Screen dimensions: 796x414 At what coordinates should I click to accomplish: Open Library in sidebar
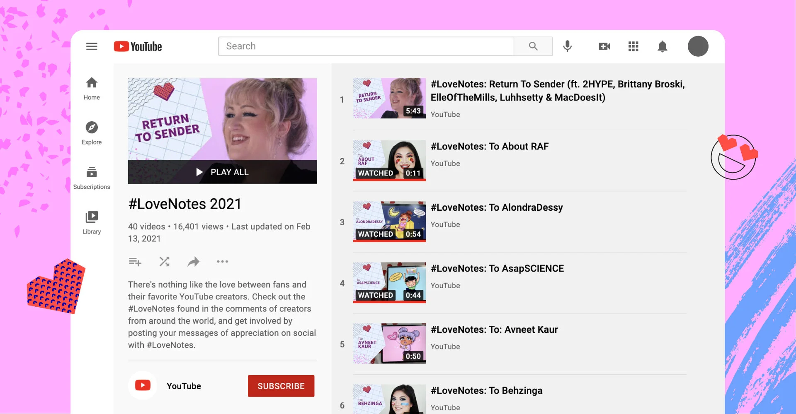[x=92, y=223]
